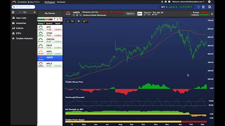
Task: Click the Industry STRONG indicator
Action: tap(200, 15)
